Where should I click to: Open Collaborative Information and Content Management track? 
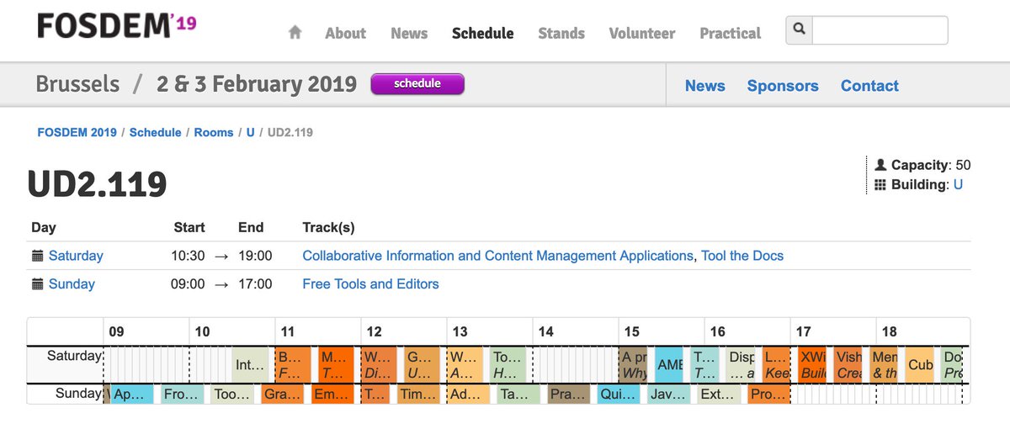coord(498,256)
